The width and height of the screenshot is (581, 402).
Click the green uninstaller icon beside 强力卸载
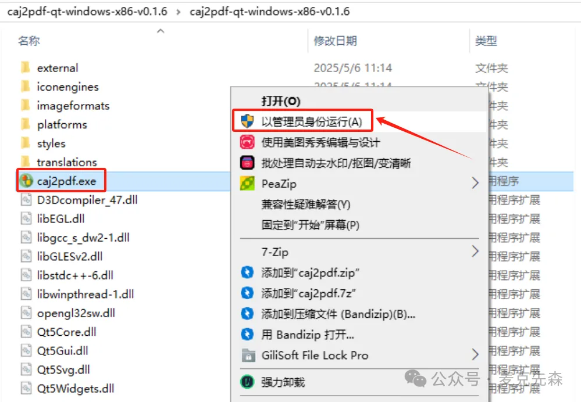point(247,382)
